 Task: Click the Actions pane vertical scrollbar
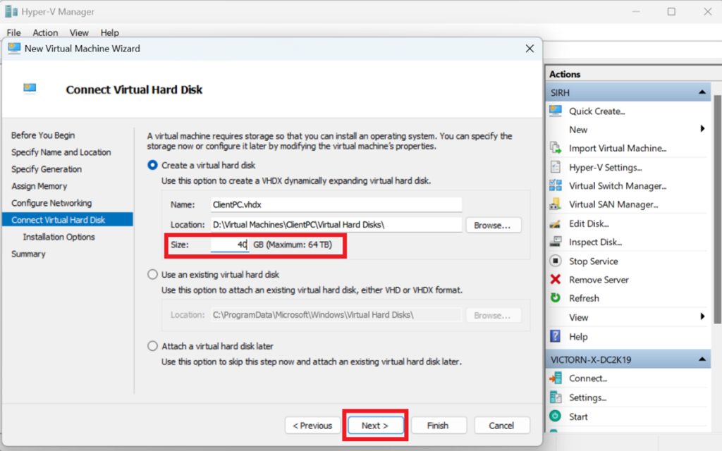(x=717, y=209)
